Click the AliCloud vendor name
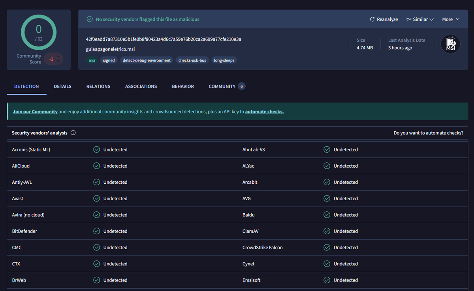This screenshot has height=291, width=474. [x=21, y=166]
